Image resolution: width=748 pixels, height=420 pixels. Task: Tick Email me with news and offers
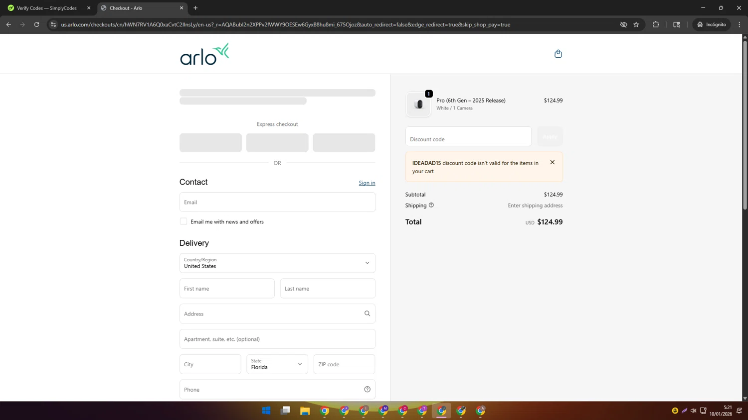tap(184, 221)
